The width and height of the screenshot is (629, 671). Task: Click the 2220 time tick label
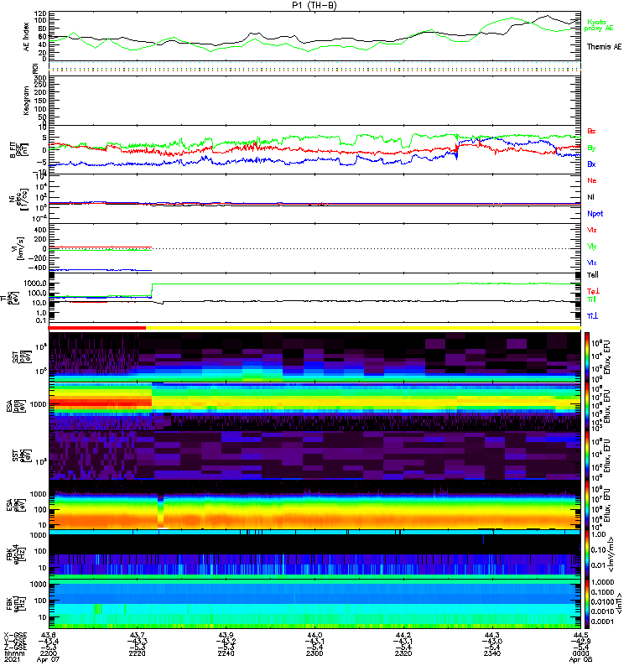point(138,653)
